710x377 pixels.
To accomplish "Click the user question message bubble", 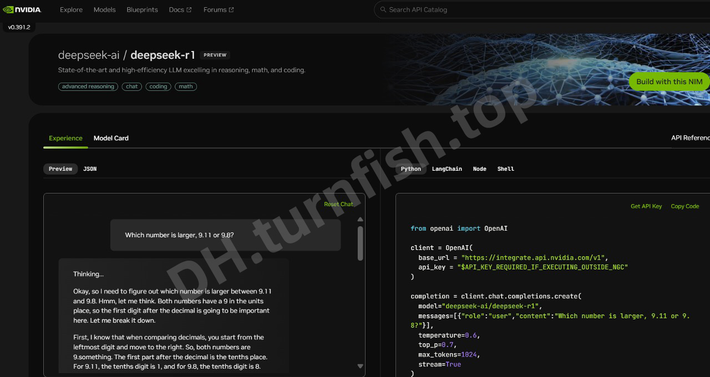I will pyautogui.click(x=225, y=235).
